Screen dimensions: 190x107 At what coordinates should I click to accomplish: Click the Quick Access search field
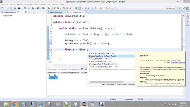click(x=170, y=8)
